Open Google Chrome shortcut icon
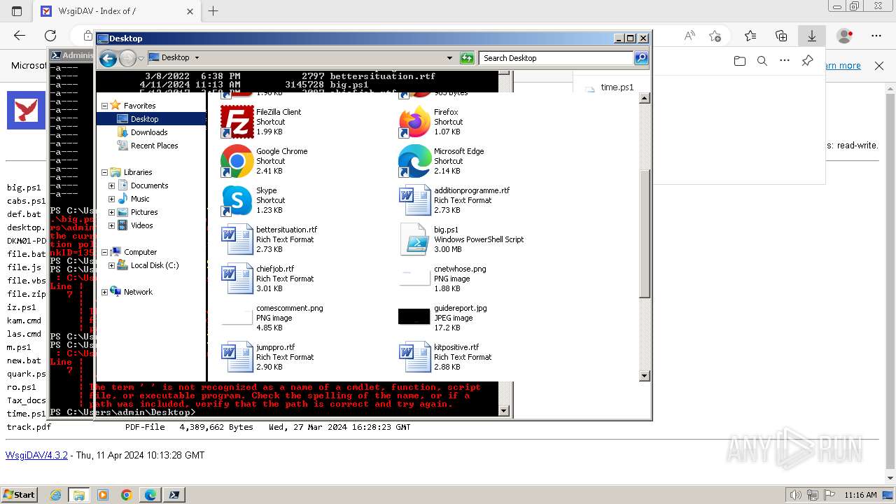 (237, 160)
